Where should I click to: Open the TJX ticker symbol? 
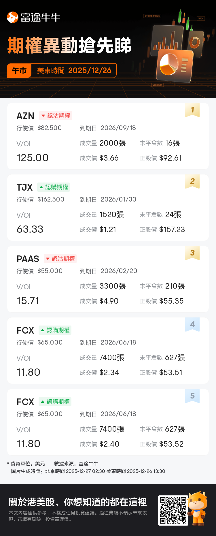coord(24,187)
